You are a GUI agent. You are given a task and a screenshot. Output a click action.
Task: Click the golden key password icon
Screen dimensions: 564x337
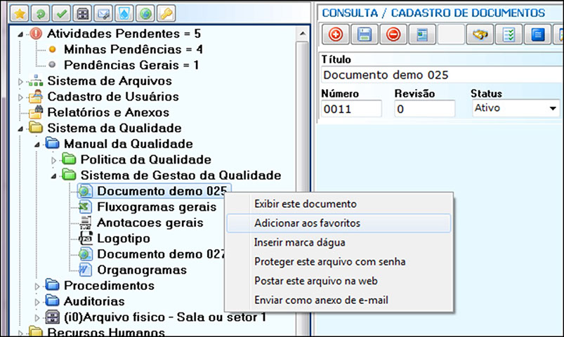click(x=166, y=14)
